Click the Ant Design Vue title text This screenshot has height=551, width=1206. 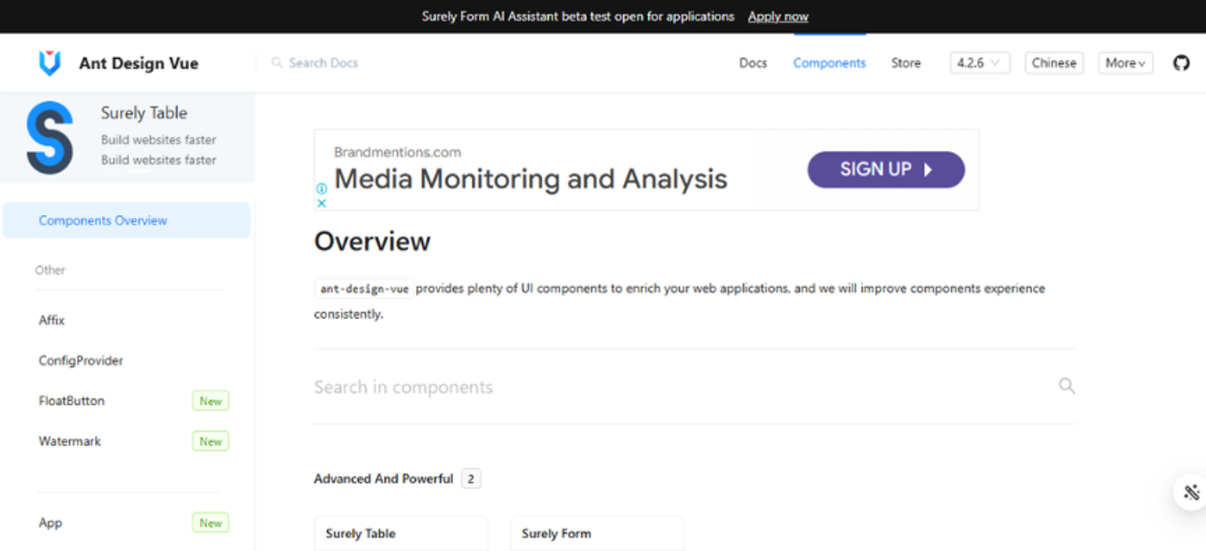click(139, 63)
